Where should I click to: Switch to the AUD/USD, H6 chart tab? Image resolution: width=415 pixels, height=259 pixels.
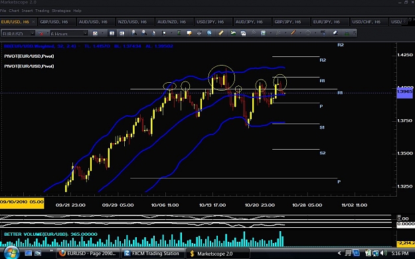pos(96,22)
